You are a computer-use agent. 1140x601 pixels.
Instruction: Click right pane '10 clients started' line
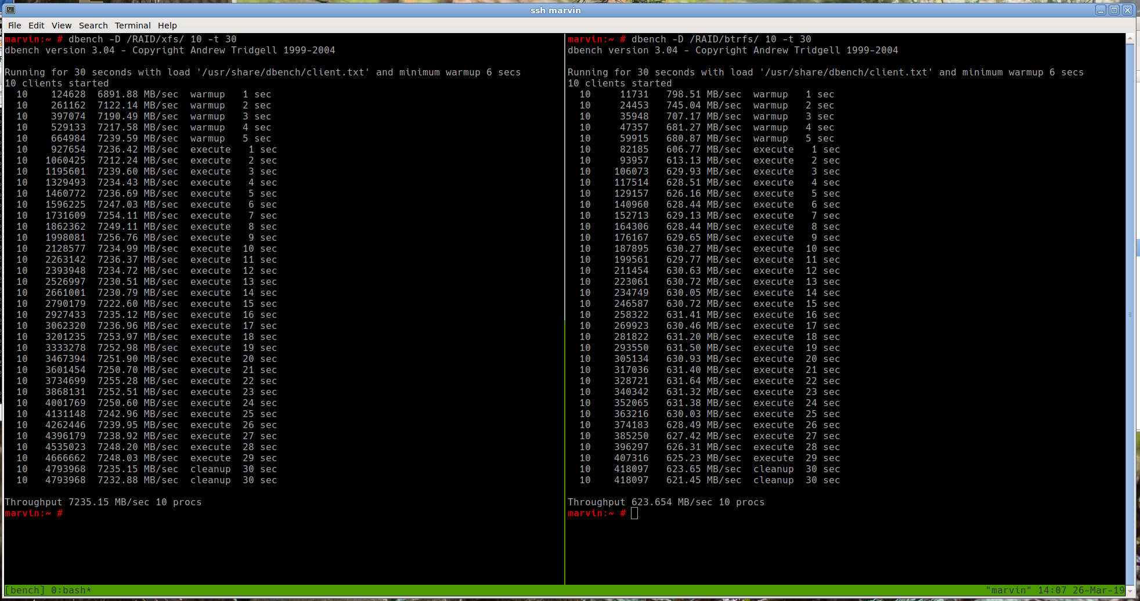620,84
